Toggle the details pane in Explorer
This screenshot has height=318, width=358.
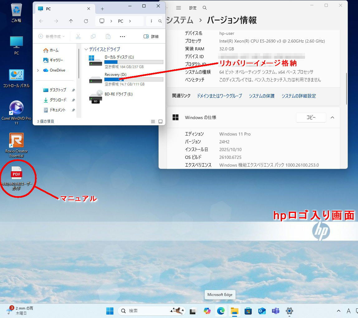[151, 36]
